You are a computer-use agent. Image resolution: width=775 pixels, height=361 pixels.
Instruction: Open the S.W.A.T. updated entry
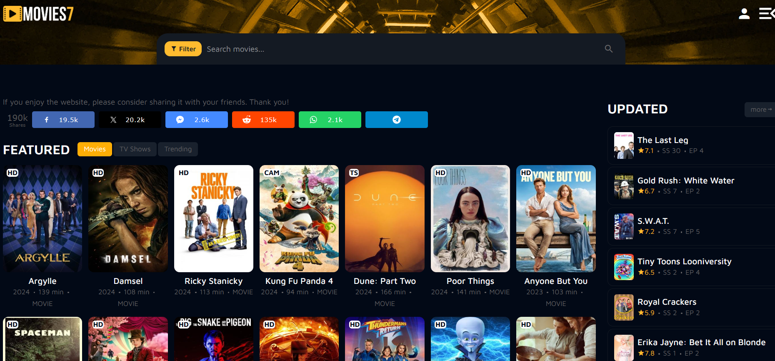(x=691, y=226)
